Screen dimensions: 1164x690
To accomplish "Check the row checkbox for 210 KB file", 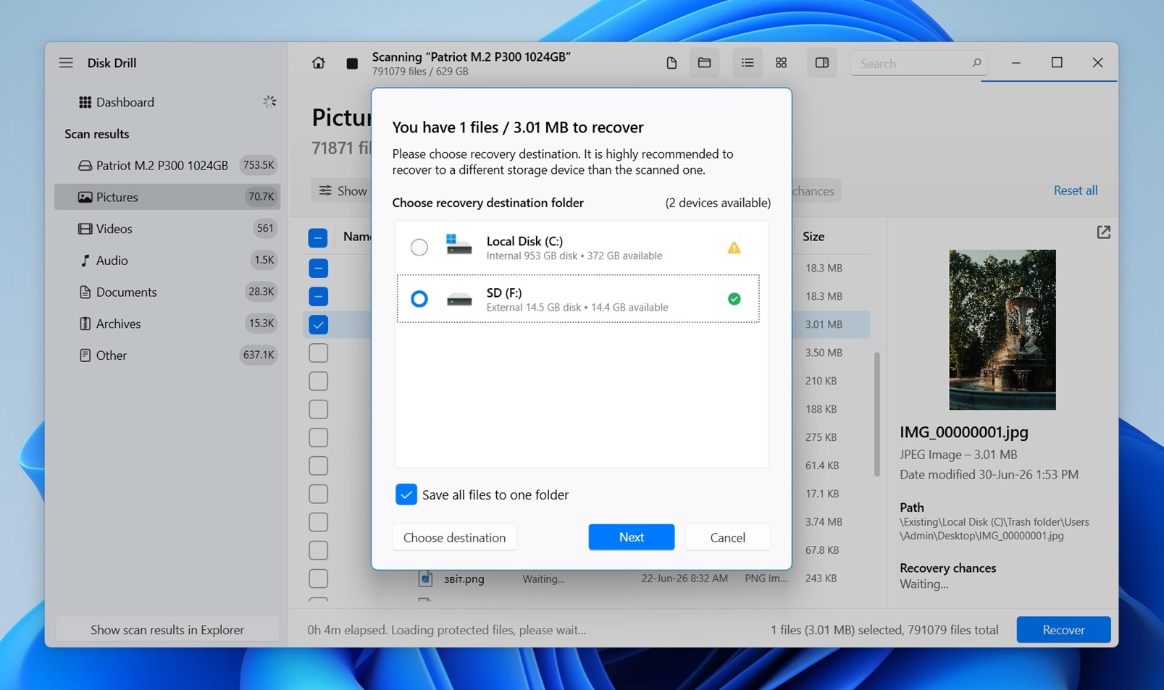I will tap(318, 381).
